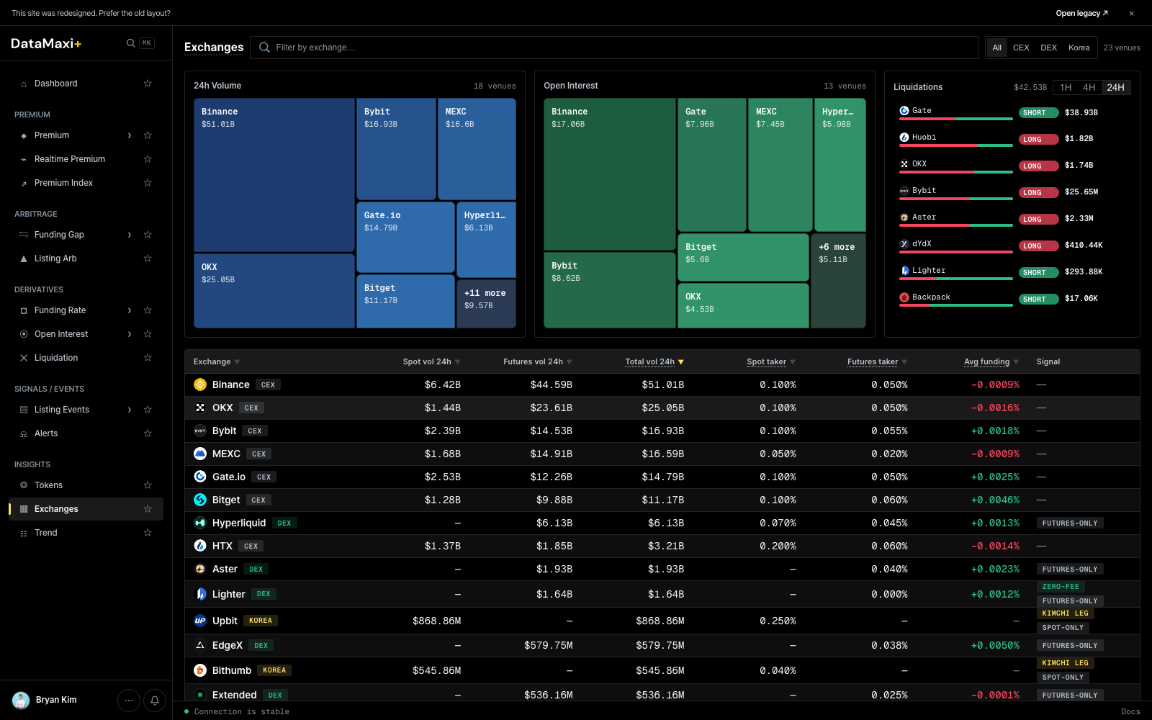Open notifications bell next to Bryan Kim

(155, 700)
